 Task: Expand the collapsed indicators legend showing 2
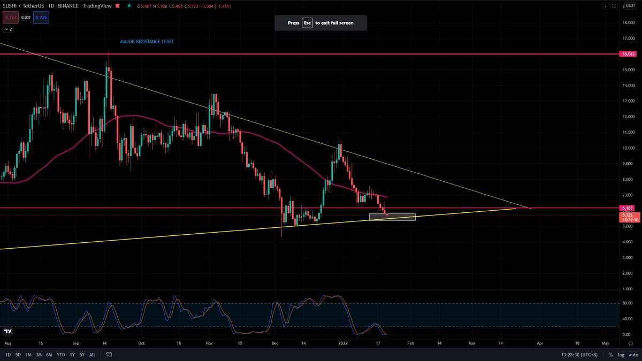click(8, 29)
